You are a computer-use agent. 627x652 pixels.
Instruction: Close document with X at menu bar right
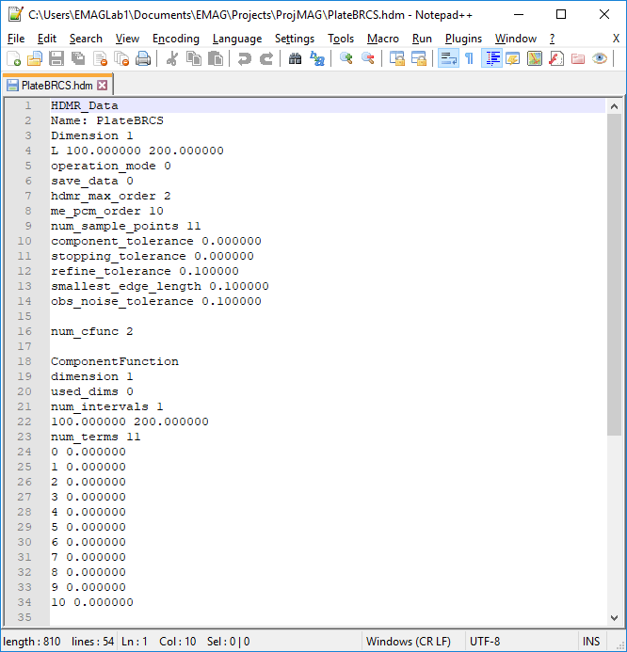[x=617, y=39]
